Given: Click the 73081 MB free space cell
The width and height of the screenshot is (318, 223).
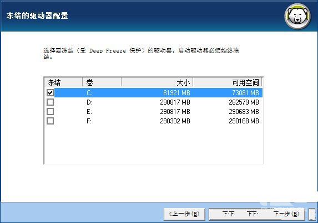Looking at the screenshot, I should (x=245, y=93).
